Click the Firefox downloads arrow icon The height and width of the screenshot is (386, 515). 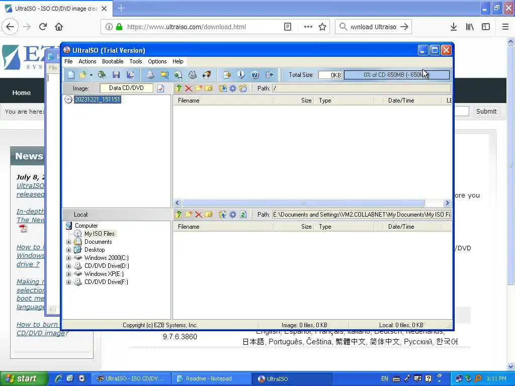coord(453,27)
